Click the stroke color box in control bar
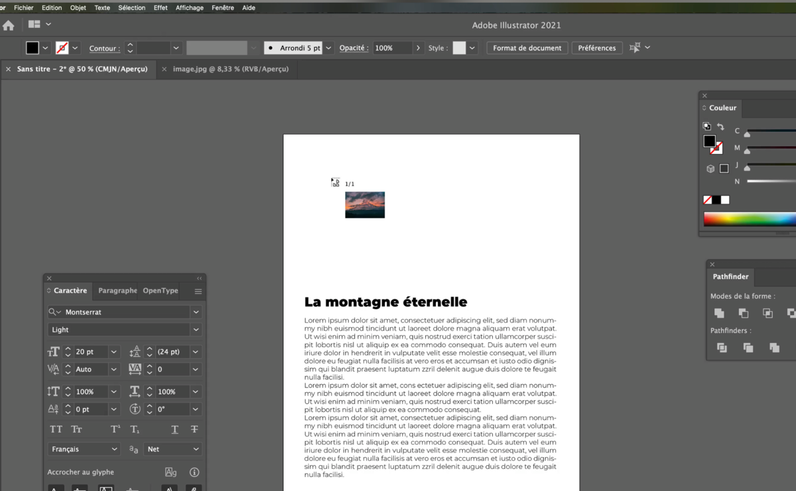The image size is (796, 491). pyautogui.click(x=62, y=48)
